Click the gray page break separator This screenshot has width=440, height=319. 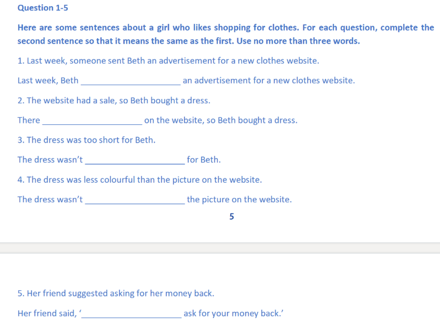click(x=220, y=248)
